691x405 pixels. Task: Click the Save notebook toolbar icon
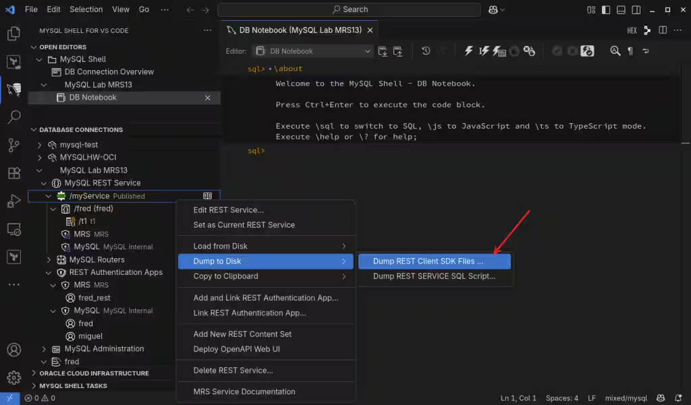383,51
